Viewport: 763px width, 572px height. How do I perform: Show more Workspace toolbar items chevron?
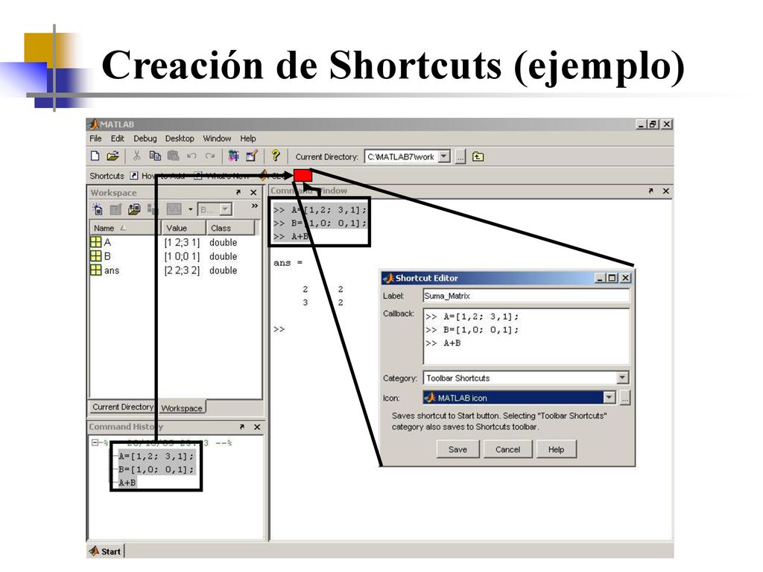255,206
